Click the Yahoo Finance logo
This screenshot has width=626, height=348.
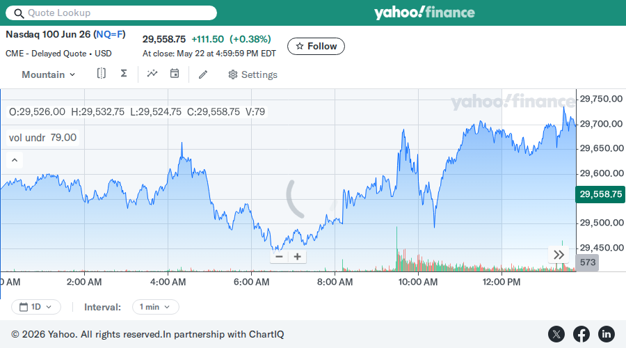click(424, 13)
